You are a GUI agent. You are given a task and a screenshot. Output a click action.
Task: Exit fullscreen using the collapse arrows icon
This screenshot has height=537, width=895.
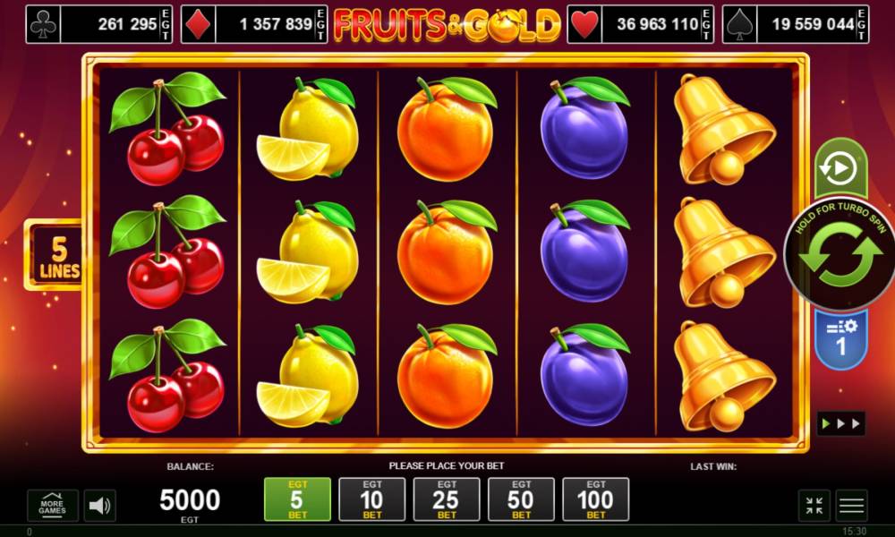point(814,505)
